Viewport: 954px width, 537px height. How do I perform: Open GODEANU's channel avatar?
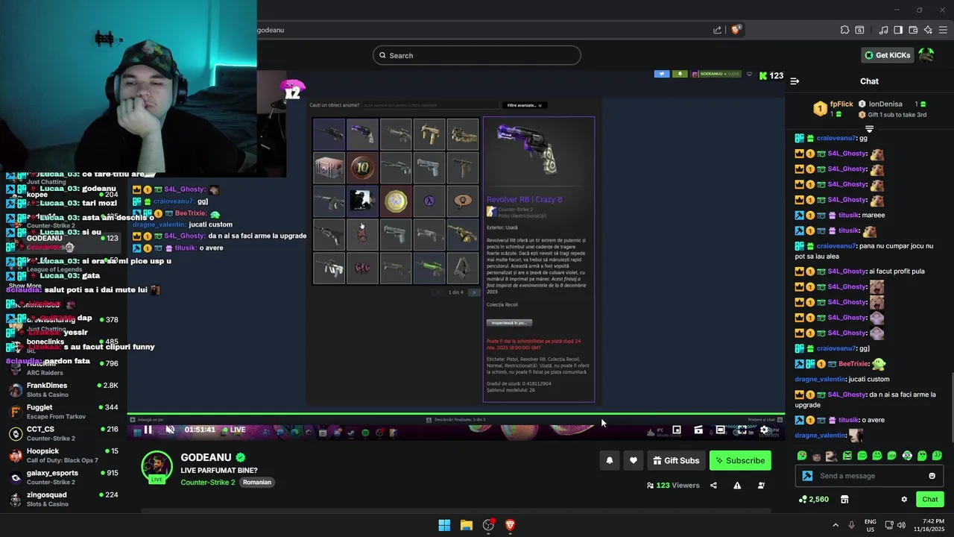[157, 466]
